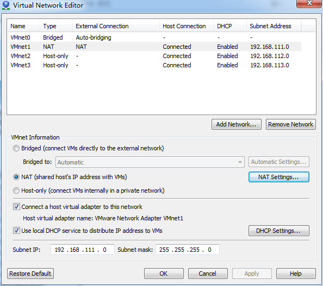Select the Bridged radio button
This screenshot has width=323, height=286.
point(16,148)
